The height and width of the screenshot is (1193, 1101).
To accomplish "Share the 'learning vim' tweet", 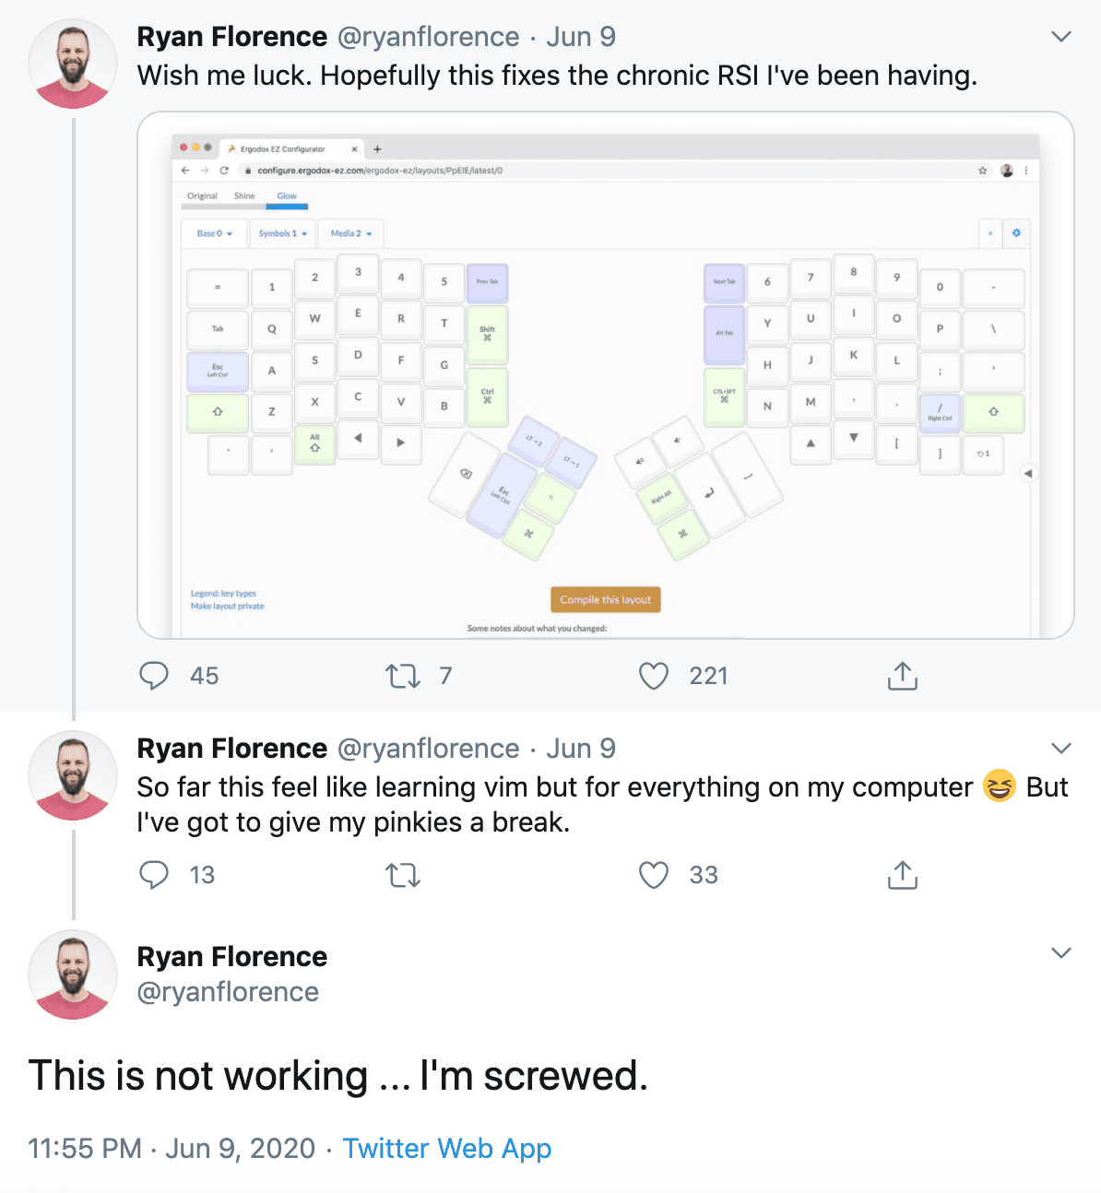I will point(902,875).
